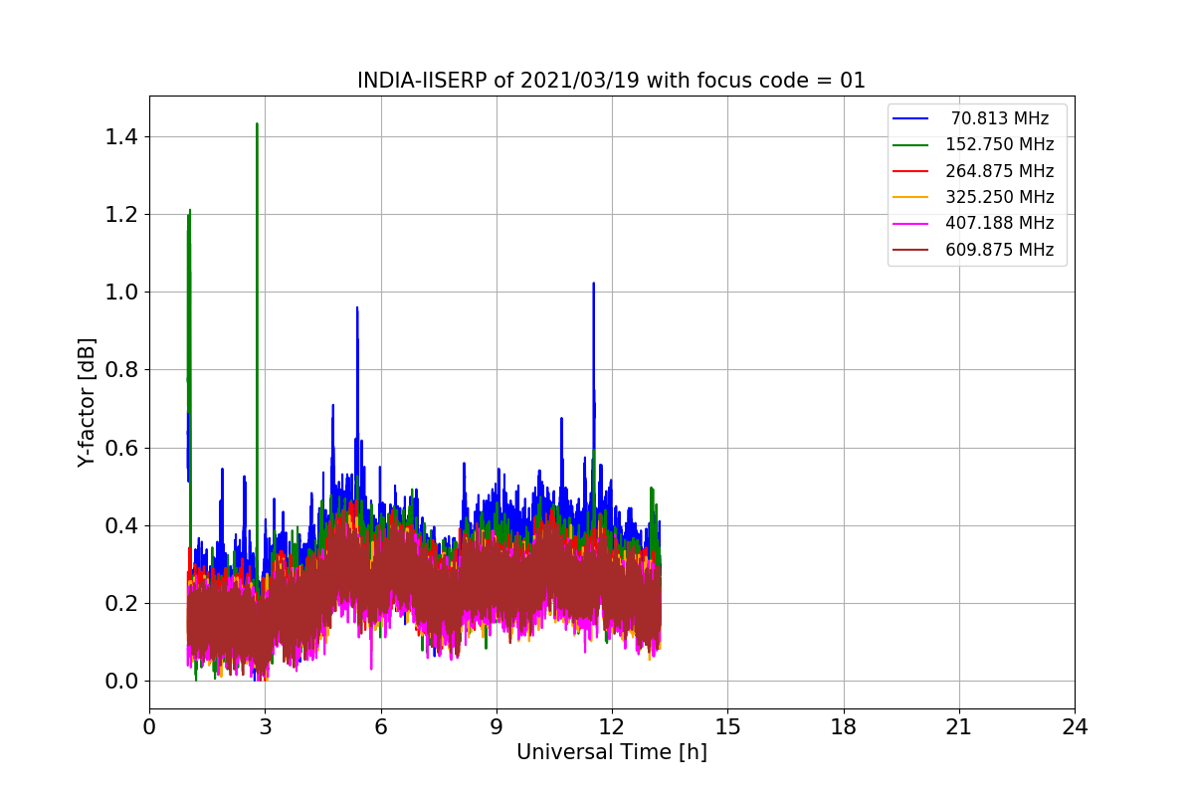The image size is (1194, 796).
Task: Click the red line swatch in legend
Action: tap(911, 171)
